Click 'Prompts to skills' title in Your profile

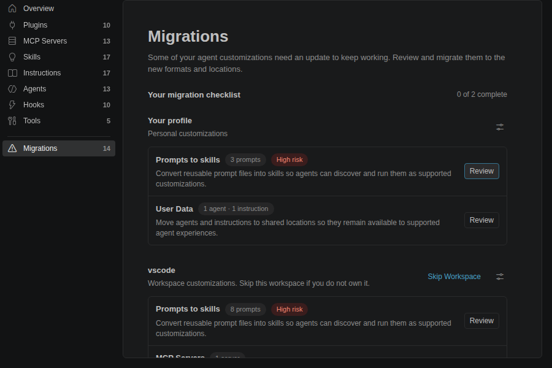click(x=188, y=160)
